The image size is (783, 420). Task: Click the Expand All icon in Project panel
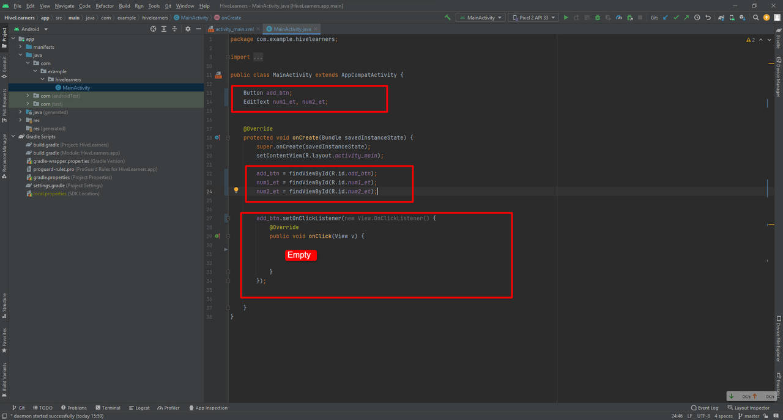165,29
